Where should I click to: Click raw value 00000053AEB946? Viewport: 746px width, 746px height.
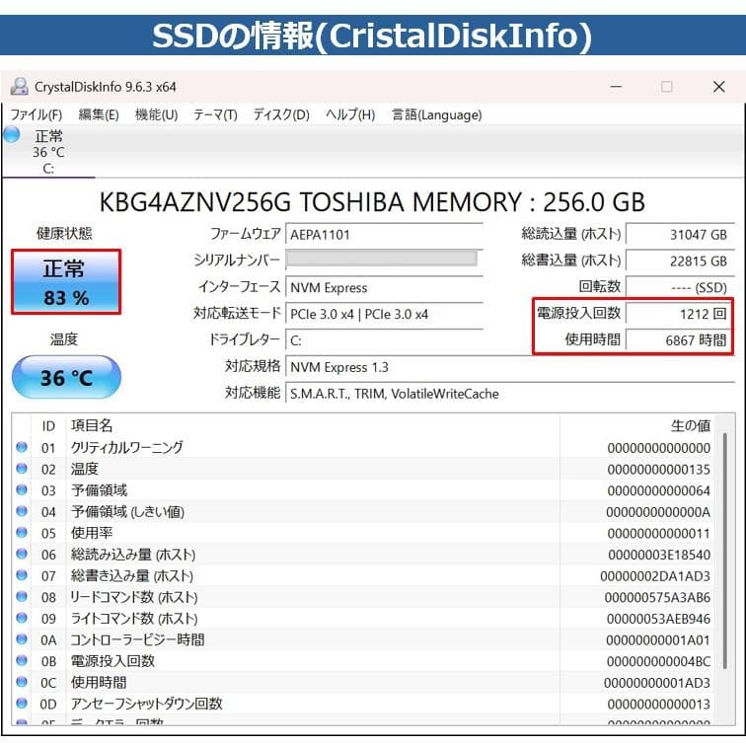tap(658, 619)
